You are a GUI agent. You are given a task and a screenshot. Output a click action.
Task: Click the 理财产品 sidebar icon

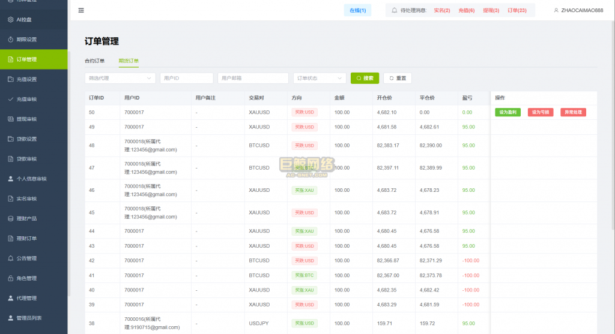tap(11, 218)
